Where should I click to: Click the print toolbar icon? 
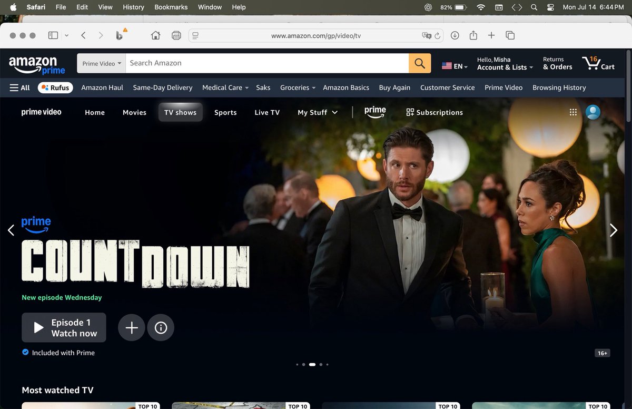(176, 35)
